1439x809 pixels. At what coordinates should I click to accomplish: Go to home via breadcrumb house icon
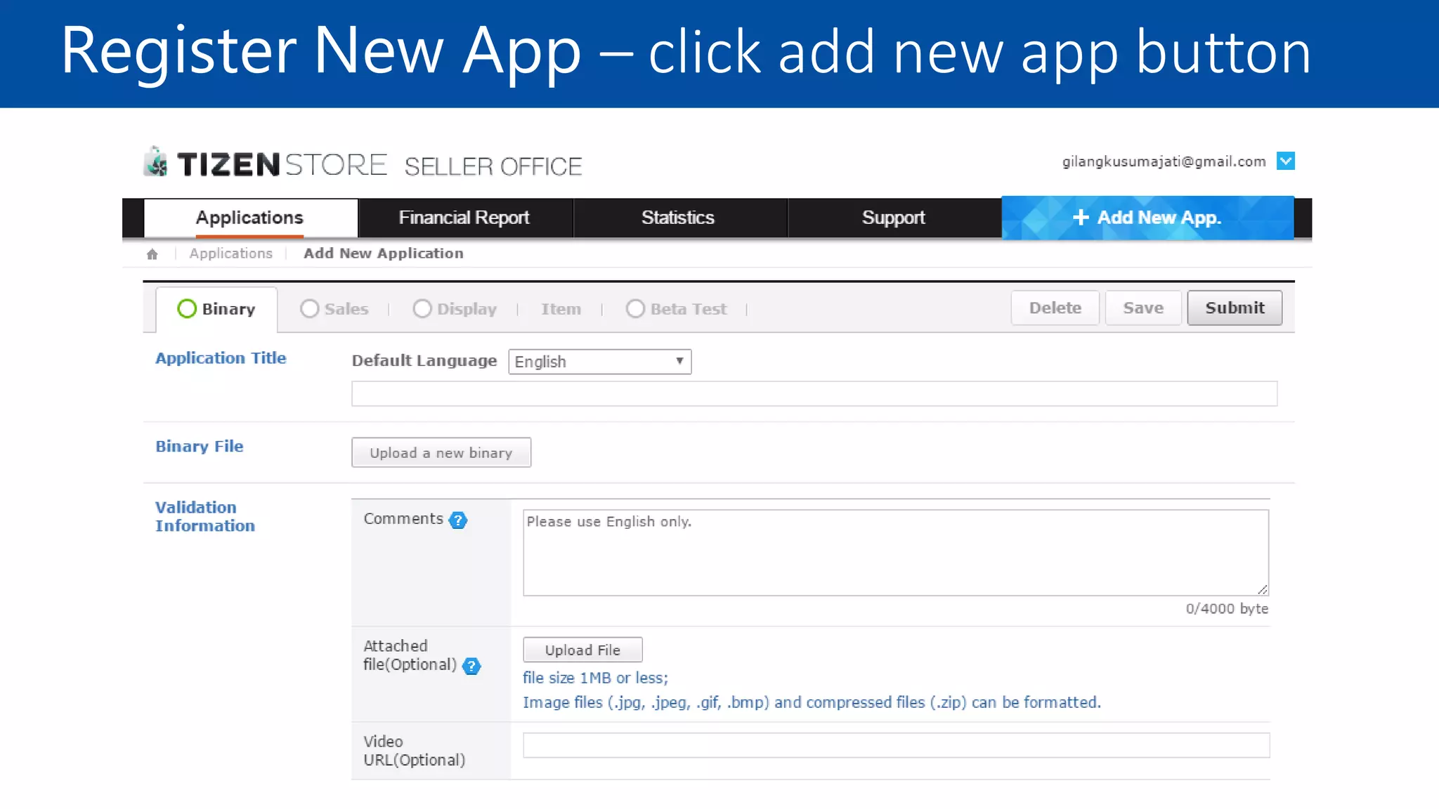[x=152, y=254]
